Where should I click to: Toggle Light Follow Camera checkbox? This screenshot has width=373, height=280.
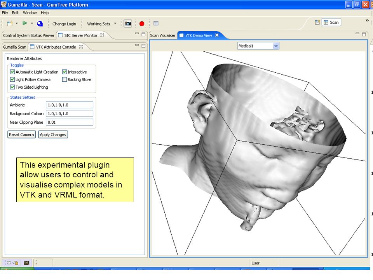(x=12, y=79)
